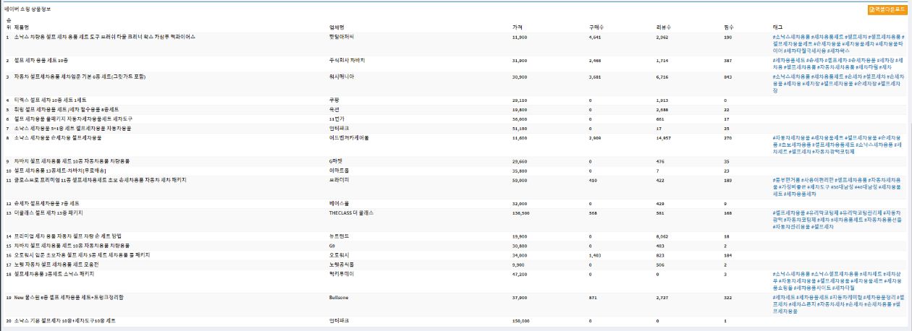Click wishlist count 322

coord(727,296)
